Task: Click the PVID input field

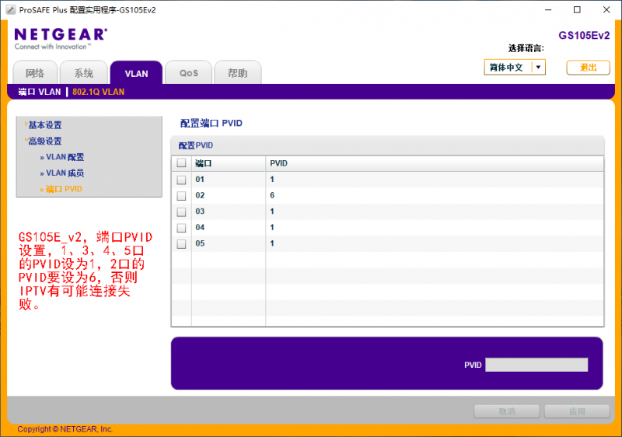Action: pos(536,365)
